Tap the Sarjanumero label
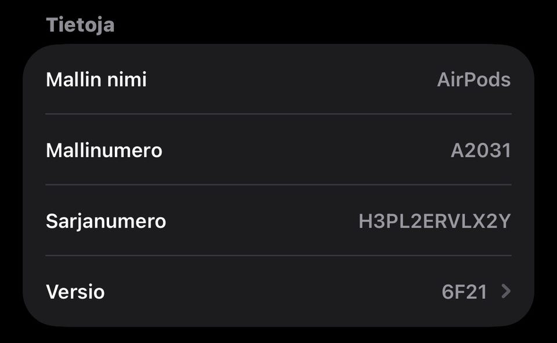The image size is (557, 343). click(x=106, y=221)
